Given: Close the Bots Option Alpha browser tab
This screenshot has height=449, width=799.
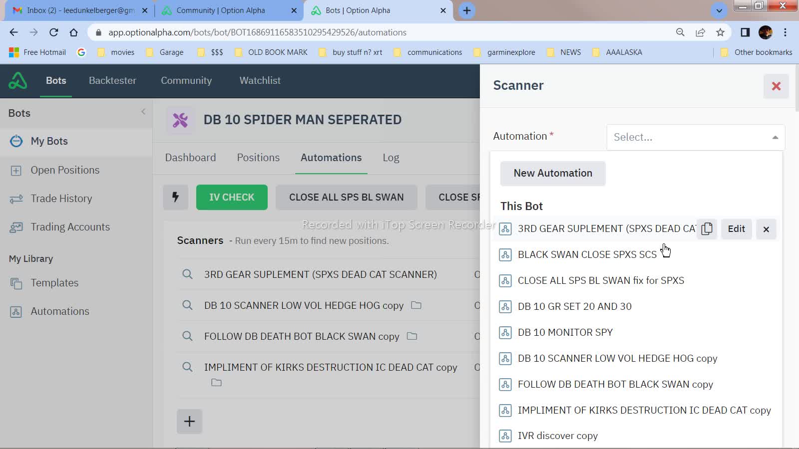Looking at the screenshot, I should [443, 10].
